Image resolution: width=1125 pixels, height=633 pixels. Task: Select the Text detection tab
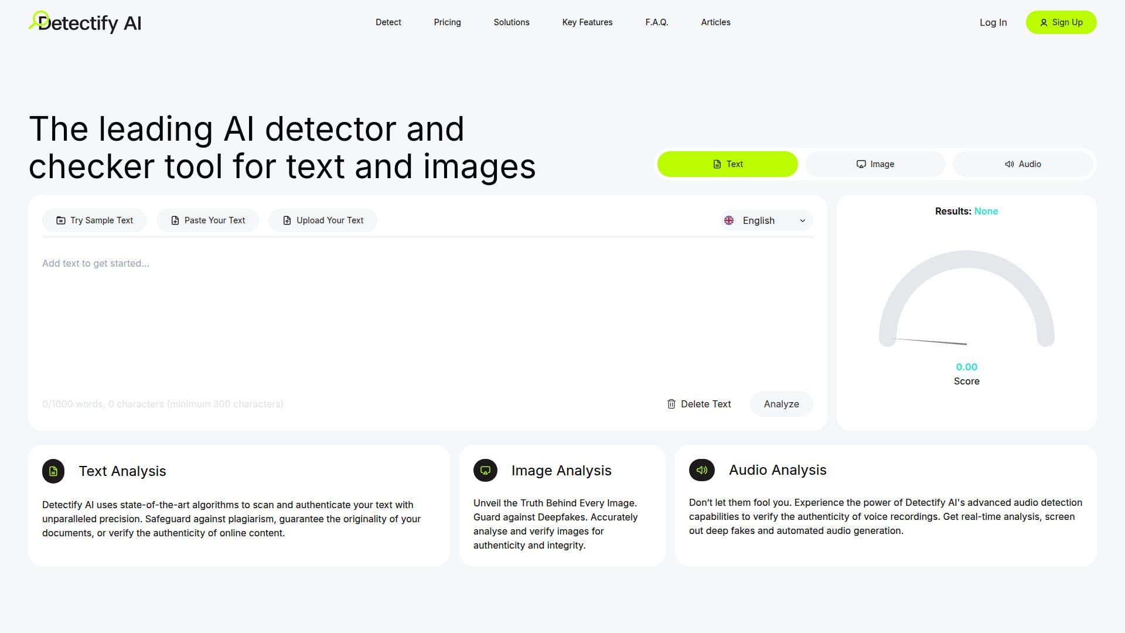click(728, 164)
